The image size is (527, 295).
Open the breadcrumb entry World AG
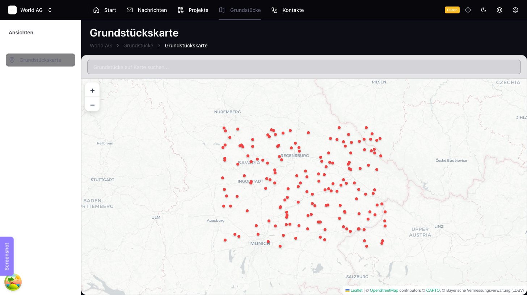tap(101, 46)
